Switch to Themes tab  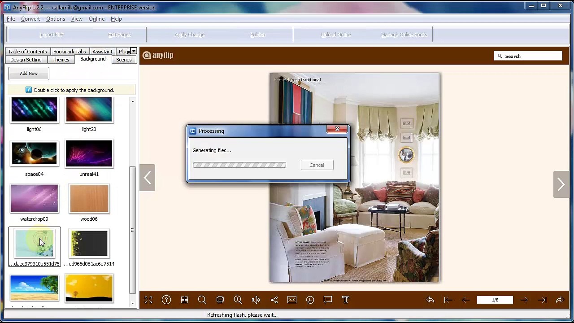pyautogui.click(x=61, y=60)
